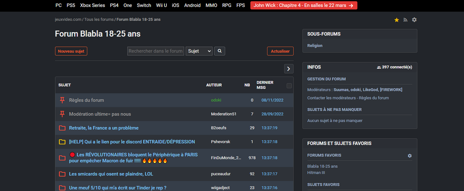Open forum settings gear icon
The image size is (464, 191).
(x=414, y=20)
